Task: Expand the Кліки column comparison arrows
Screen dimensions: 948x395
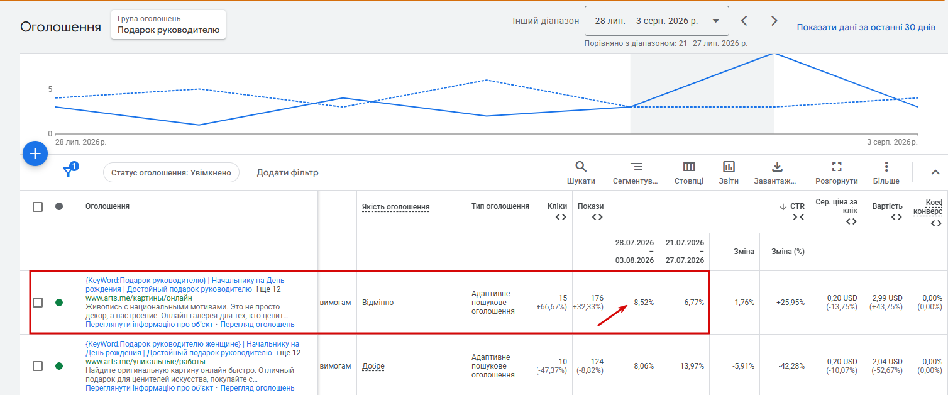Action: [x=560, y=217]
